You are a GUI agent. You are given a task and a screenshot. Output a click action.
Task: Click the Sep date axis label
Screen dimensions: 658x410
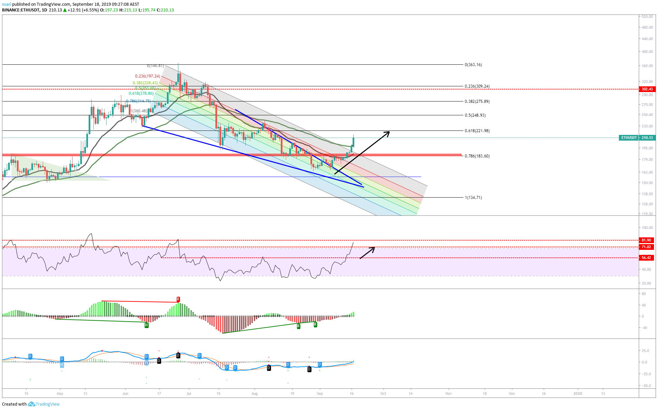[x=320, y=393]
